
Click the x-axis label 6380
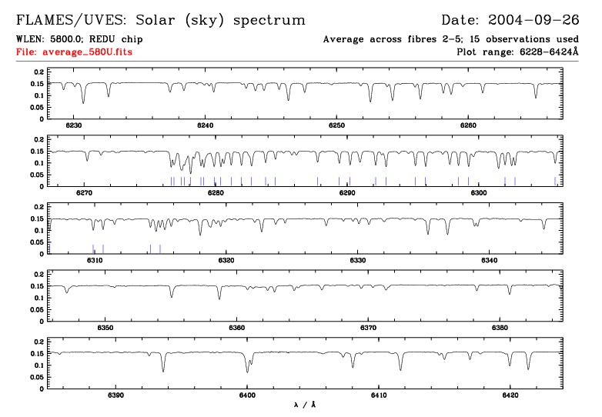[x=500, y=328]
